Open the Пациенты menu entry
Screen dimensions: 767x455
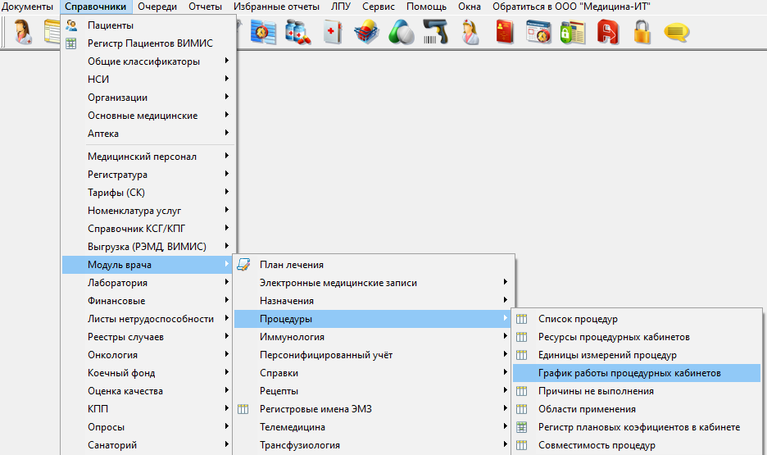pos(111,25)
